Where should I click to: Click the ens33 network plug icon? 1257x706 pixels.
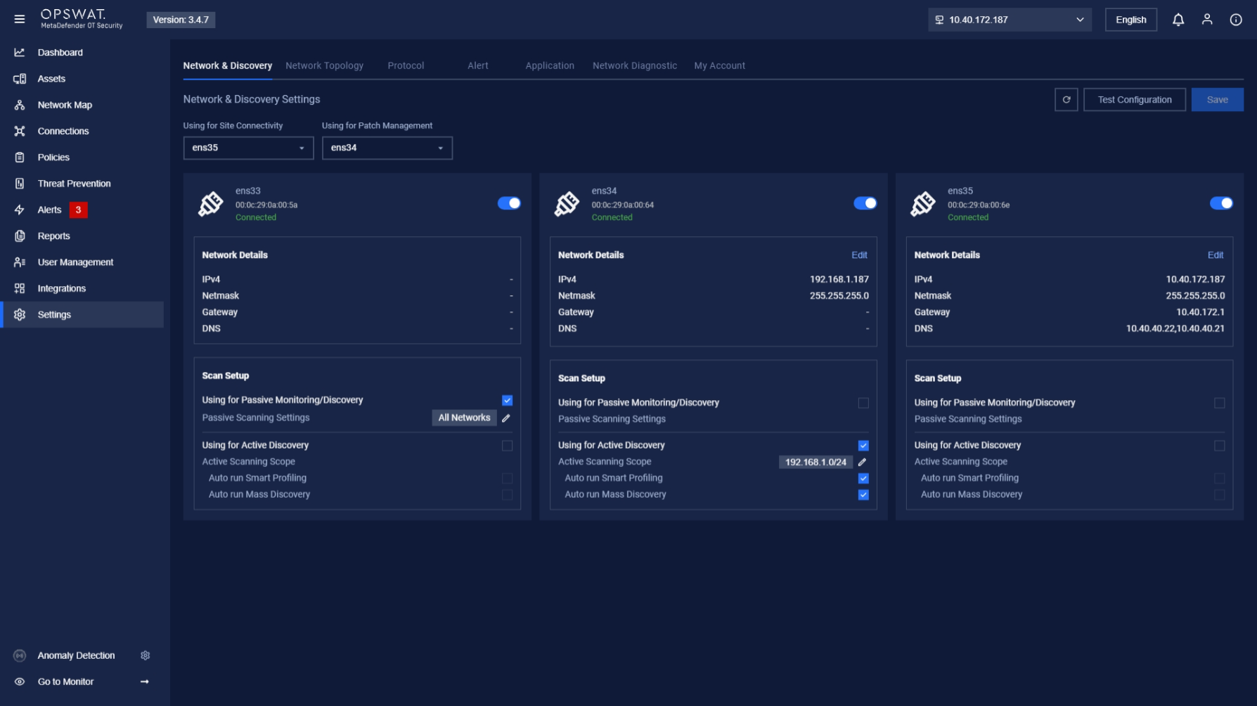(x=210, y=204)
